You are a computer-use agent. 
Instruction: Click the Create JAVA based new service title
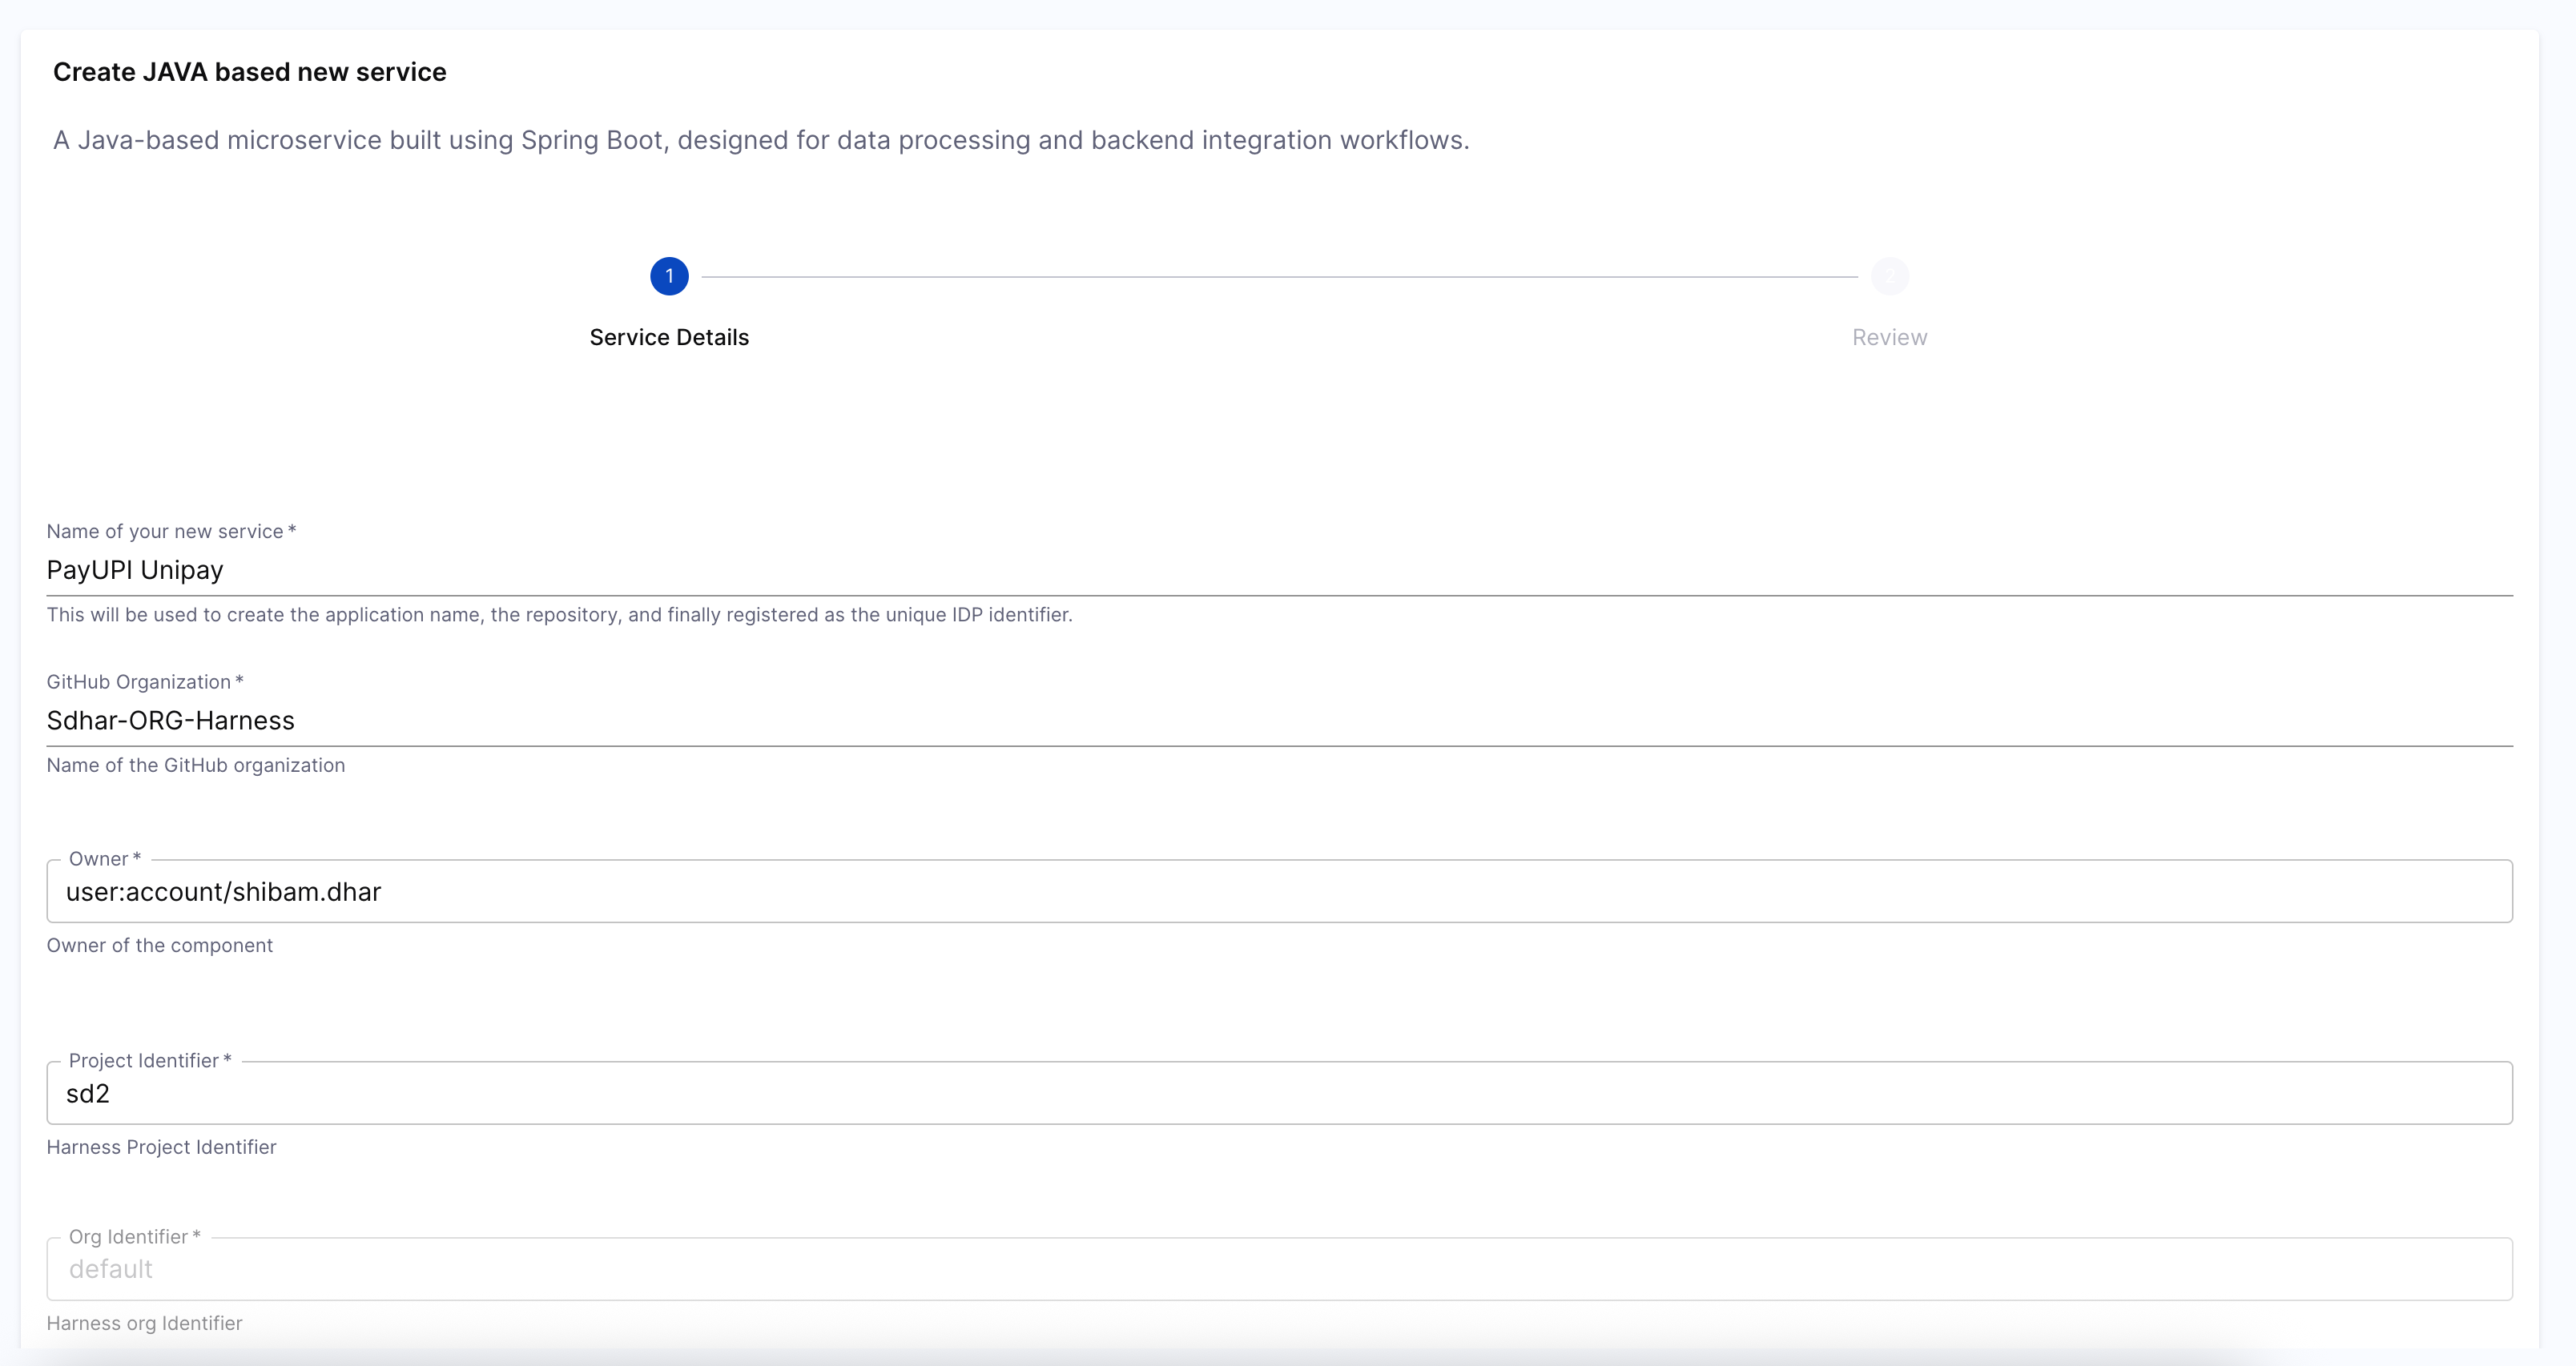click(249, 71)
